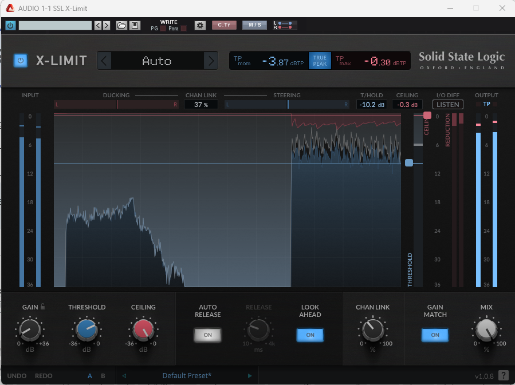Viewport: 515px width, 385px height.
Task: Open help with the question mark icon
Action: (x=503, y=375)
